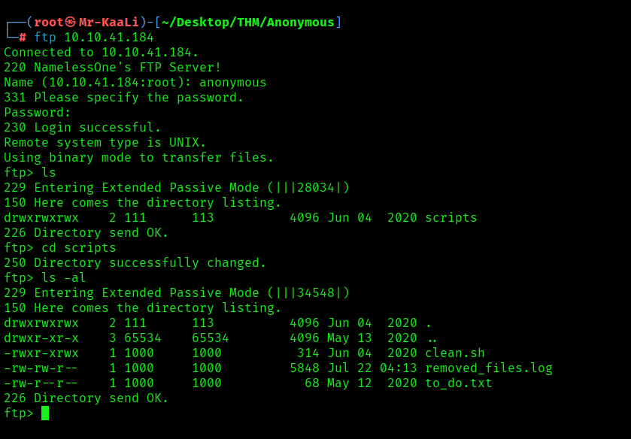Click the removed_files.log file name

[x=488, y=368]
